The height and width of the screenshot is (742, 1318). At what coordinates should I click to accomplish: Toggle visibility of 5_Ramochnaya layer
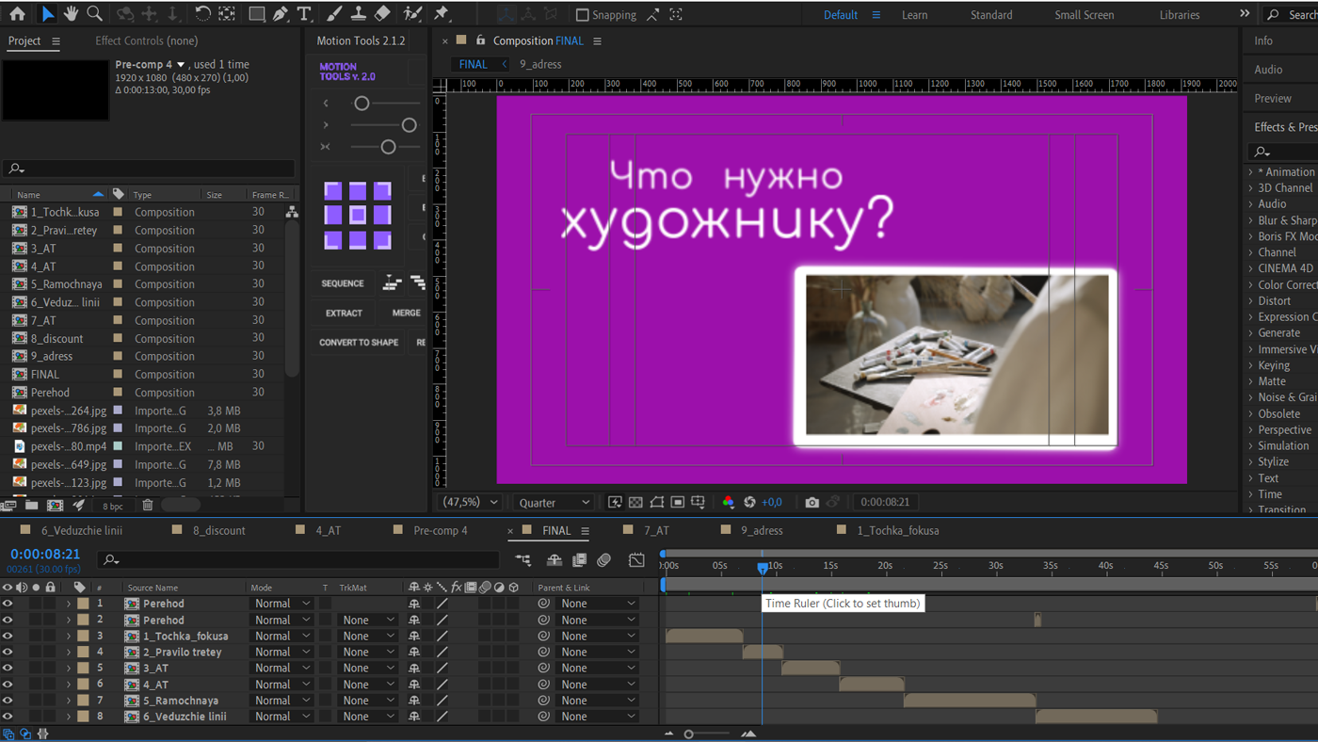click(8, 701)
